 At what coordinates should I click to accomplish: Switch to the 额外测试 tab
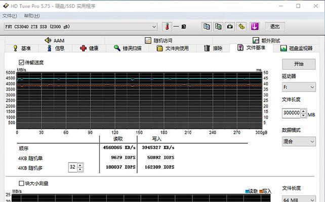click(x=266, y=40)
